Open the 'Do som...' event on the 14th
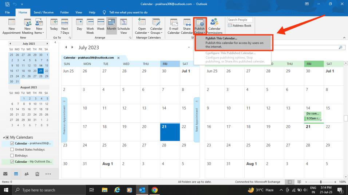The image size is (348, 195). (x=312, y=114)
